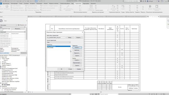Click the Save icon in quick access toolbar

point(6,1)
